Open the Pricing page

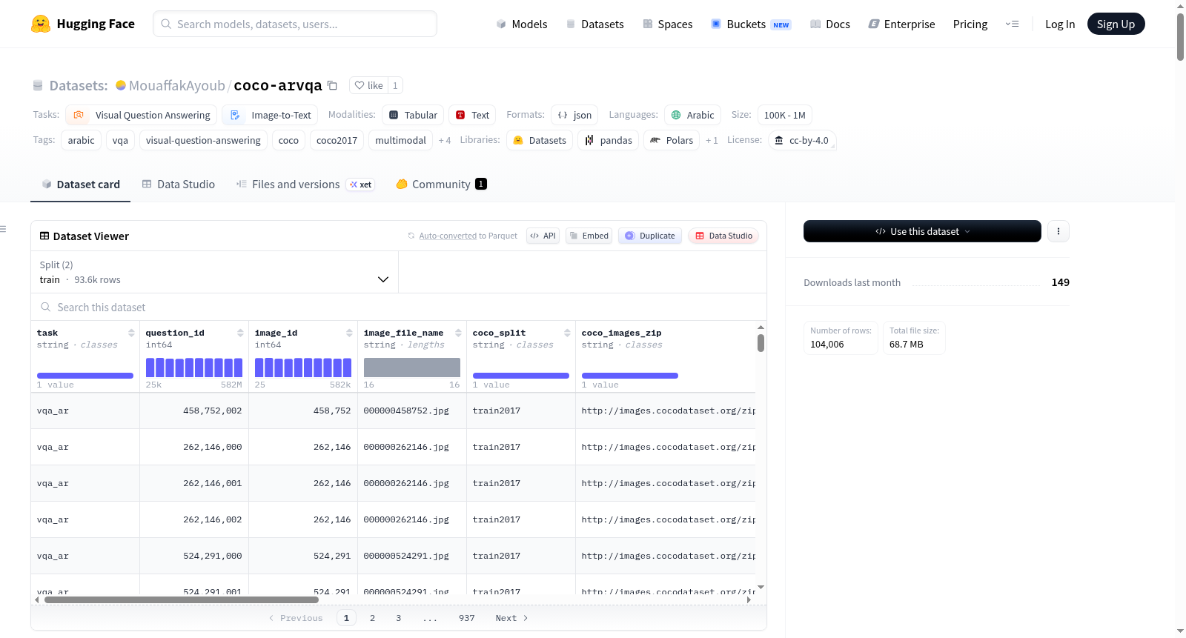970,24
